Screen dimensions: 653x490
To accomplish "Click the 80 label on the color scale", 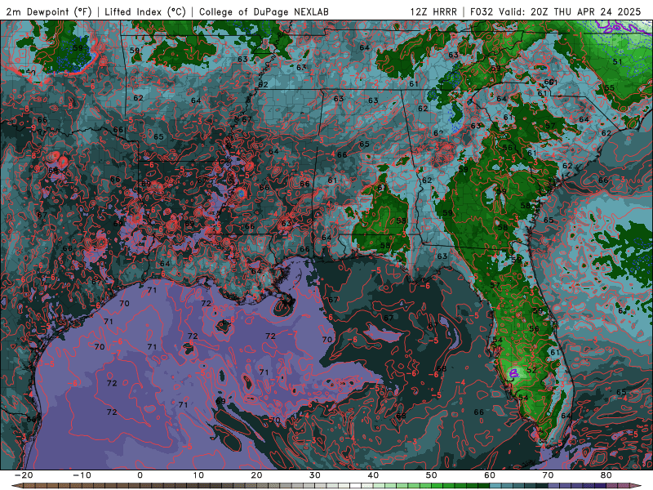I will click(x=606, y=475).
